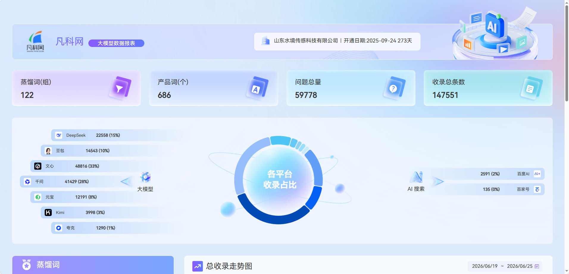Viewport: 569px width, 274px height.
Task: Click the 豆包 avatar icon
Action: point(48,151)
